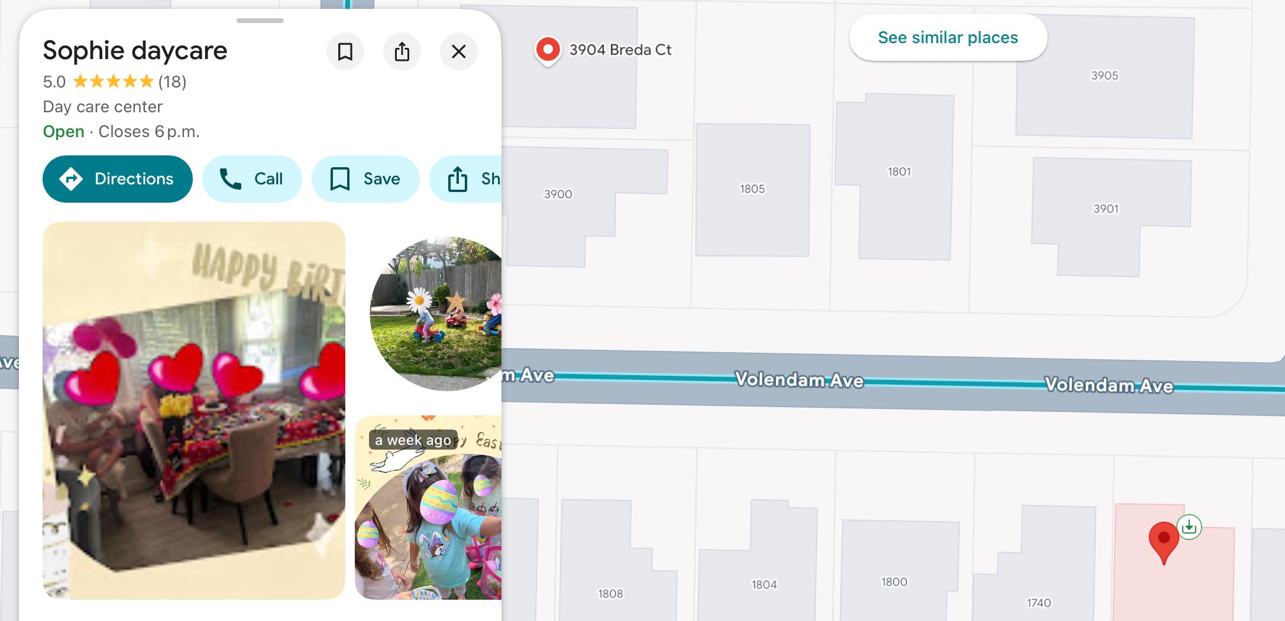Click the bookmark icon beside the title
Viewport: 1285px width, 621px height.
coord(345,51)
